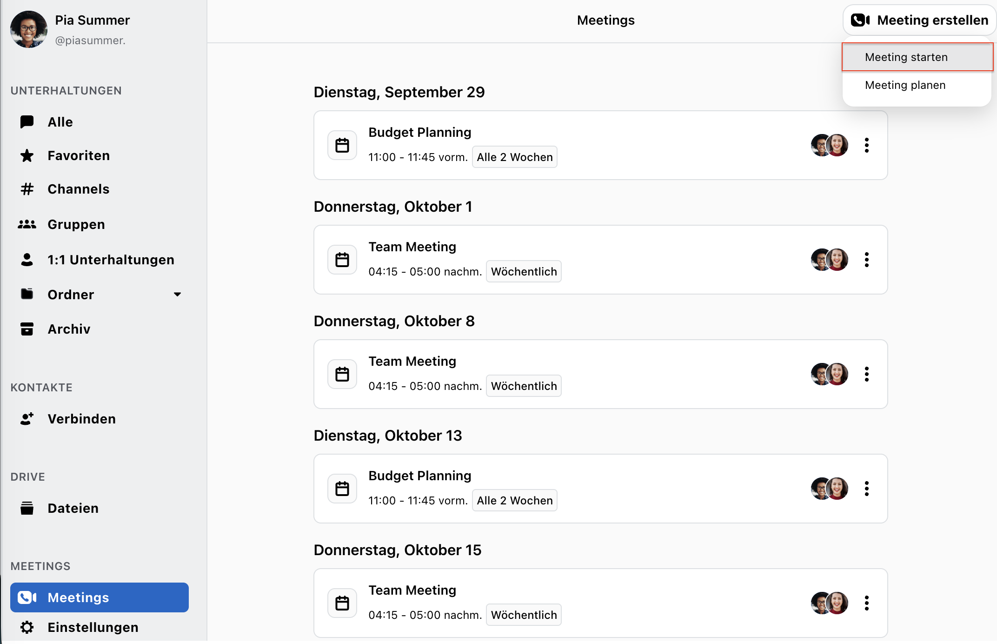Click the Verbinden add-contact icon
This screenshot has width=997, height=644.
27,419
